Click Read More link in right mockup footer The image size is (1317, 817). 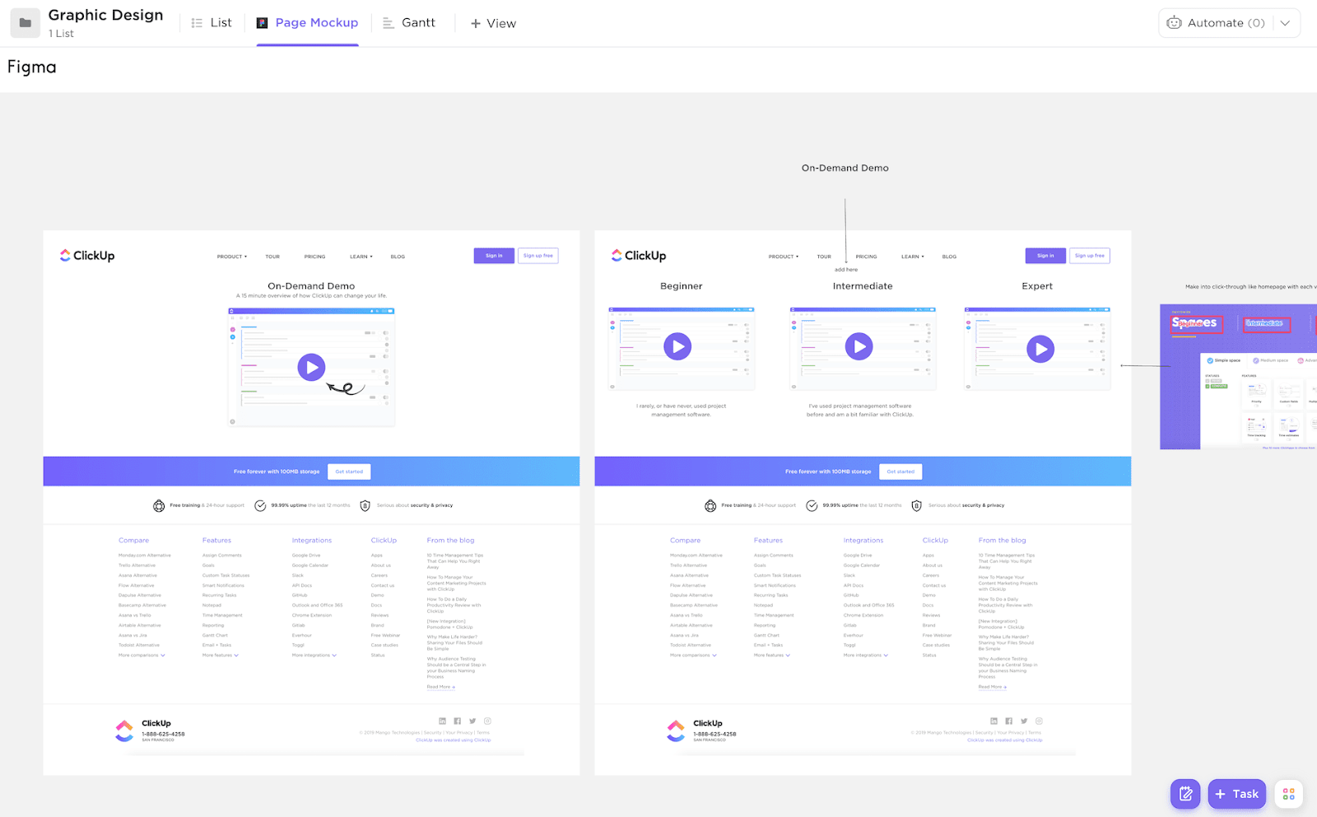click(x=992, y=687)
